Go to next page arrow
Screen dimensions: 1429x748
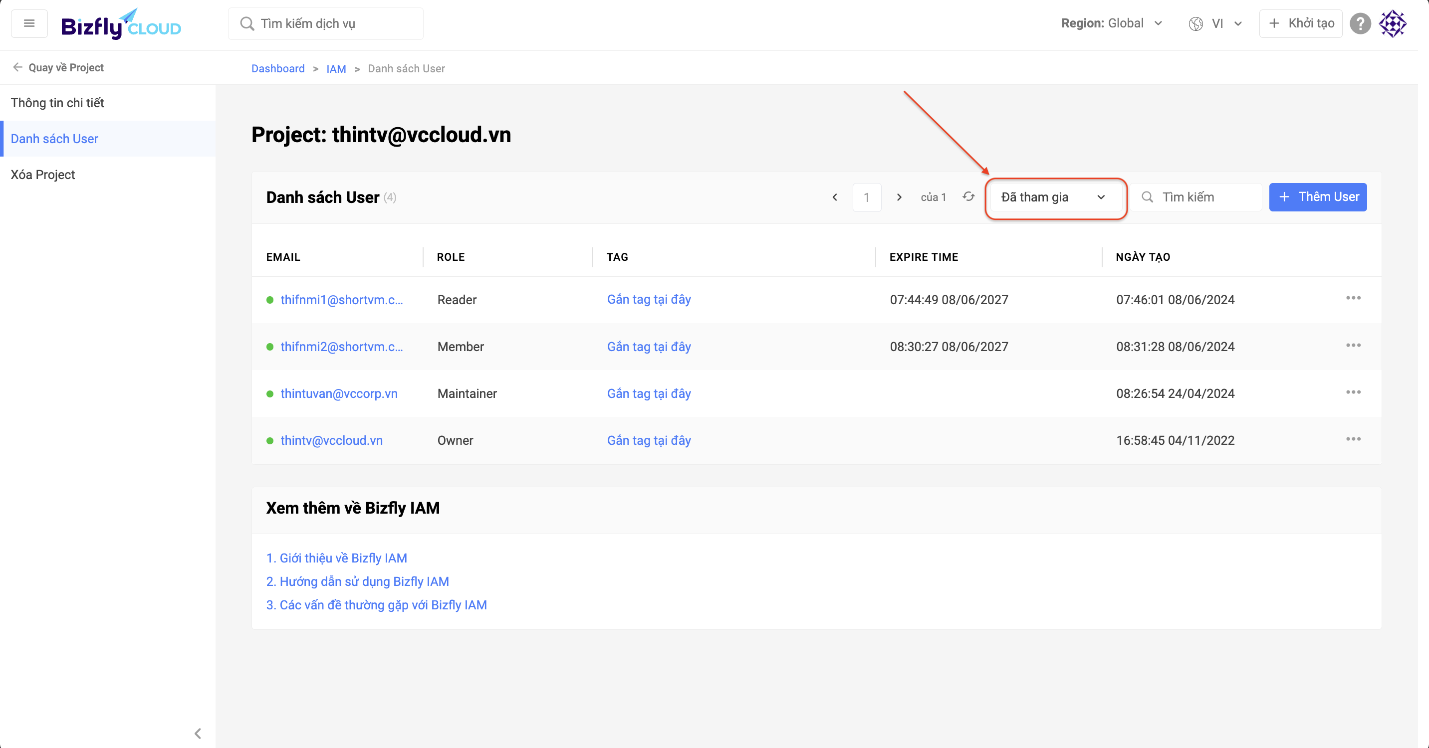tap(899, 197)
